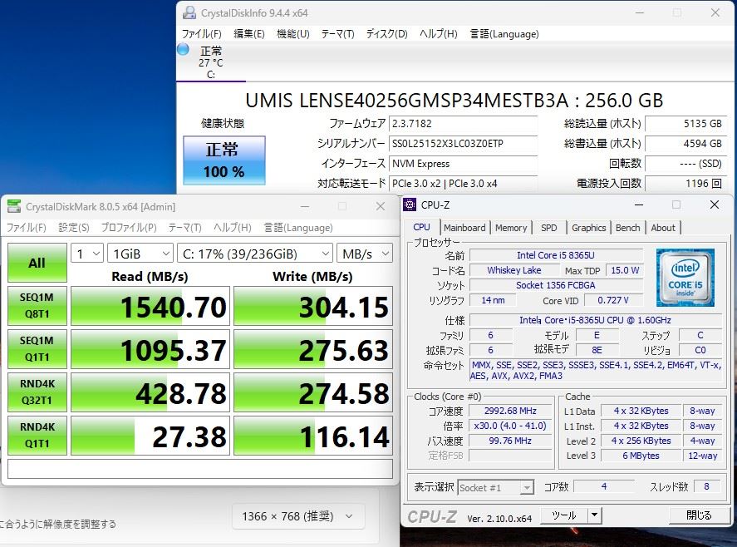Click the SEQ1M Q8T1 write result 304.15
This screenshot has height=547, width=737.
313,306
